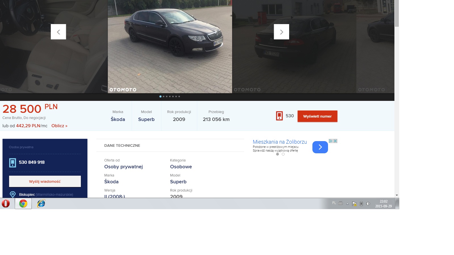Open the AdChoices info icon
454x255 pixels.
tap(331, 141)
